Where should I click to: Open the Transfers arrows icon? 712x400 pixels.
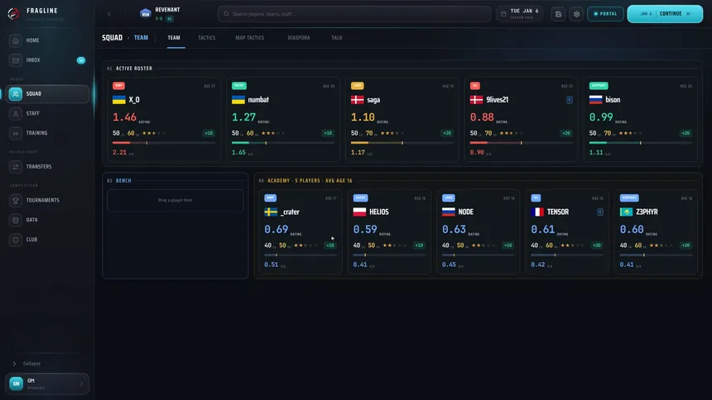click(16, 167)
